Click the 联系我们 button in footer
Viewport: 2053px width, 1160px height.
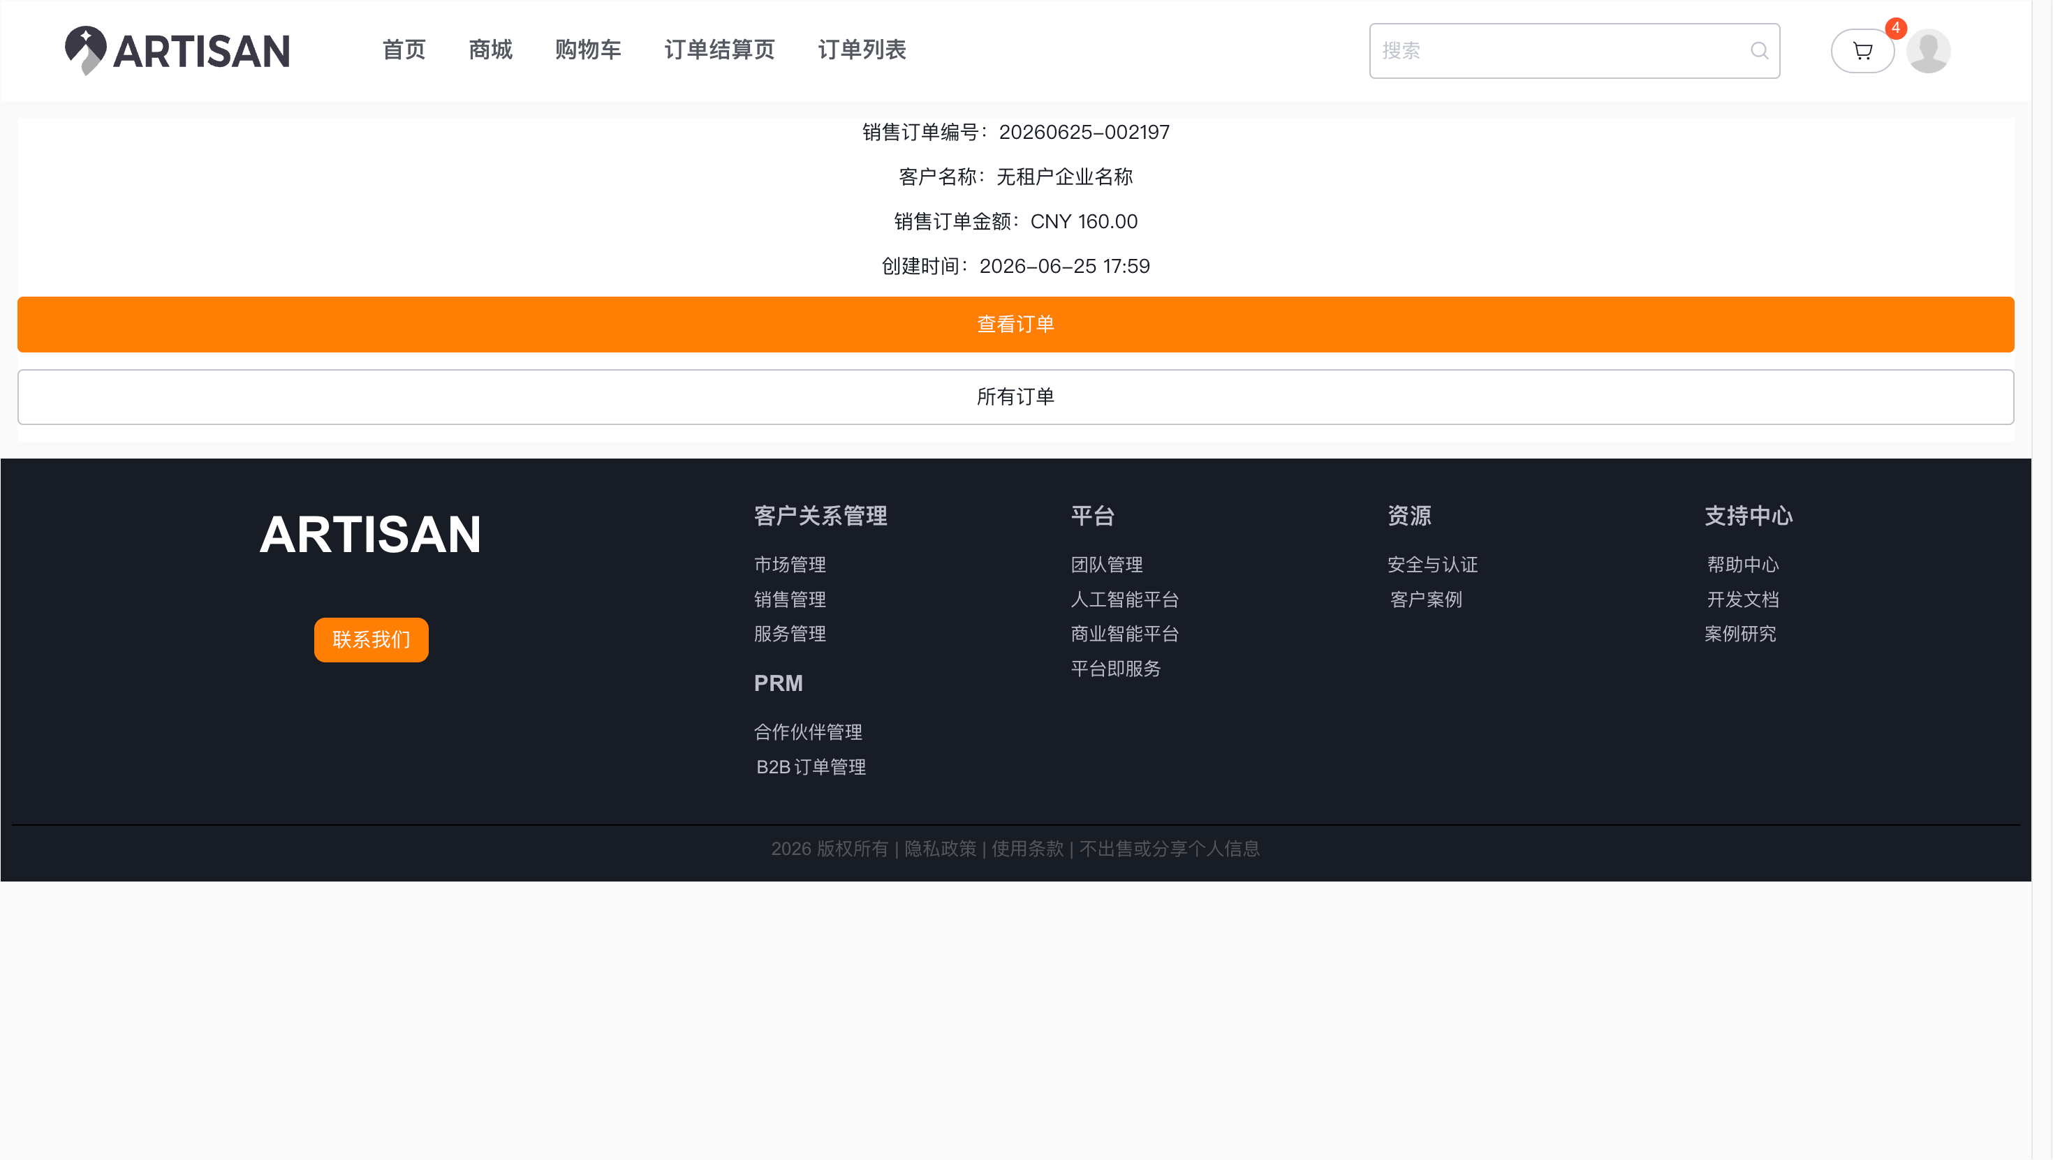click(371, 640)
